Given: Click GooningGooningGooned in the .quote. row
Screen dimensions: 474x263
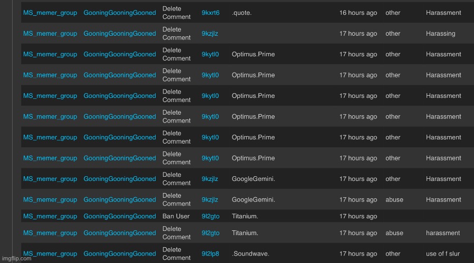Looking at the screenshot, I should [120, 13].
